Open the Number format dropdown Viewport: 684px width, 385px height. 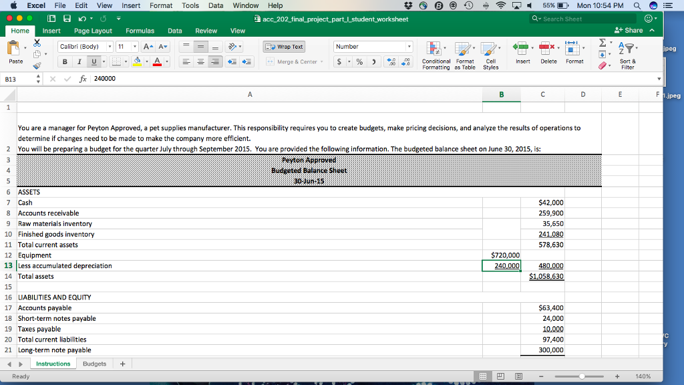pos(408,47)
